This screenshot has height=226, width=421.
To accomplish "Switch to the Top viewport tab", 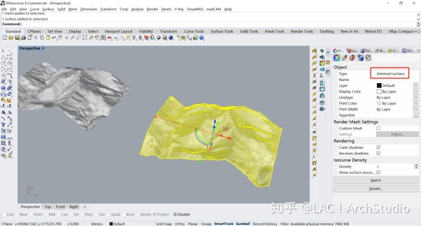I will [x=47, y=207].
